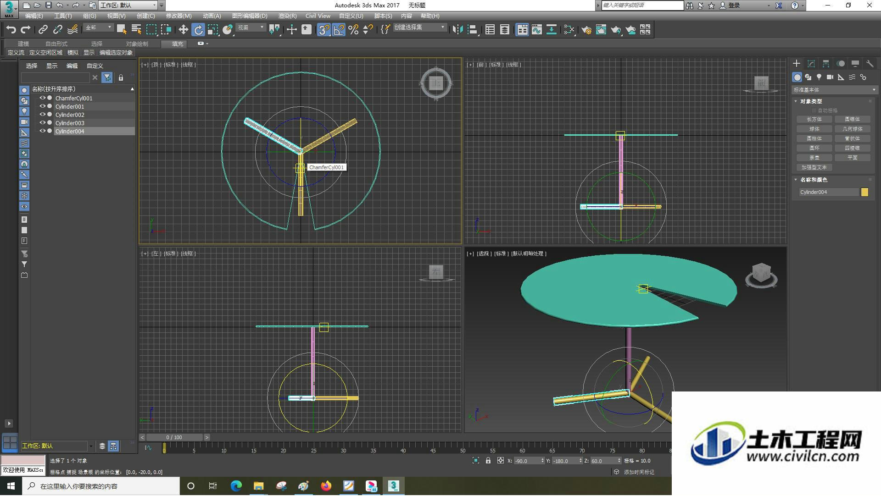Switch to the Modify command panel tab

point(811,64)
